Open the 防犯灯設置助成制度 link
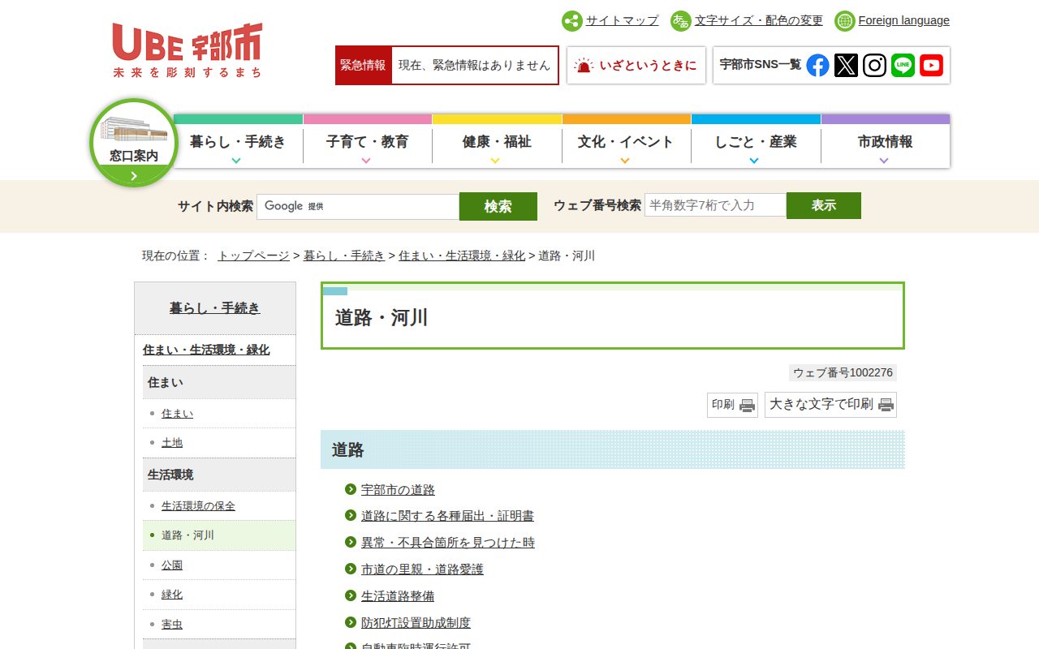This screenshot has width=1039, height=649. [416, 623]
